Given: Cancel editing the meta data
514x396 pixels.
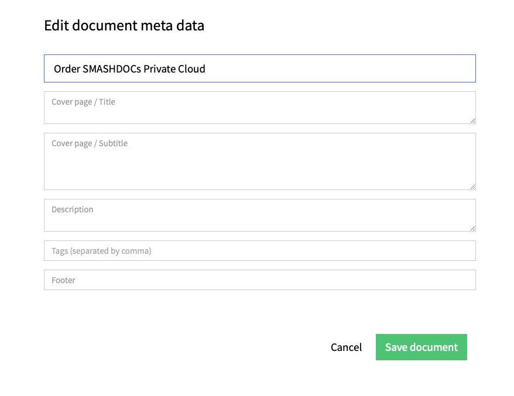Looking at the screenshot, I should 346,347.
